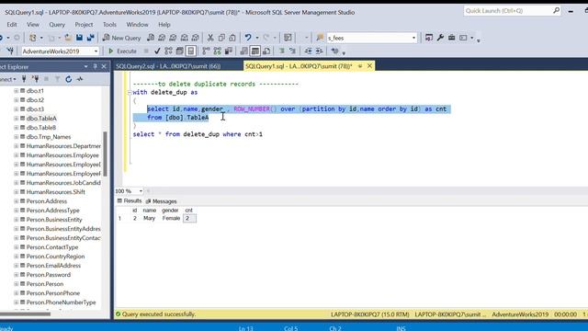The height and width of the screenshot is (331, 588).
Task: Click the Database Engine Query icon
Action: (x=151, y=38)
